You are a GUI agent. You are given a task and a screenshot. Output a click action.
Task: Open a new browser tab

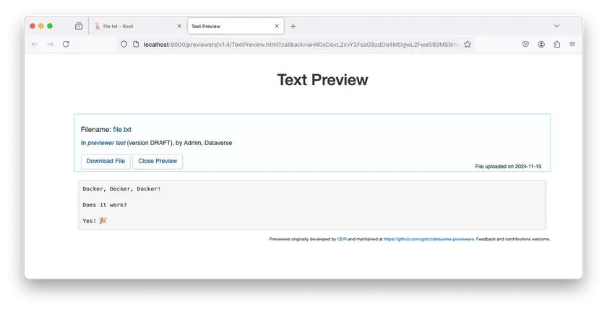(x=293, y=26)
